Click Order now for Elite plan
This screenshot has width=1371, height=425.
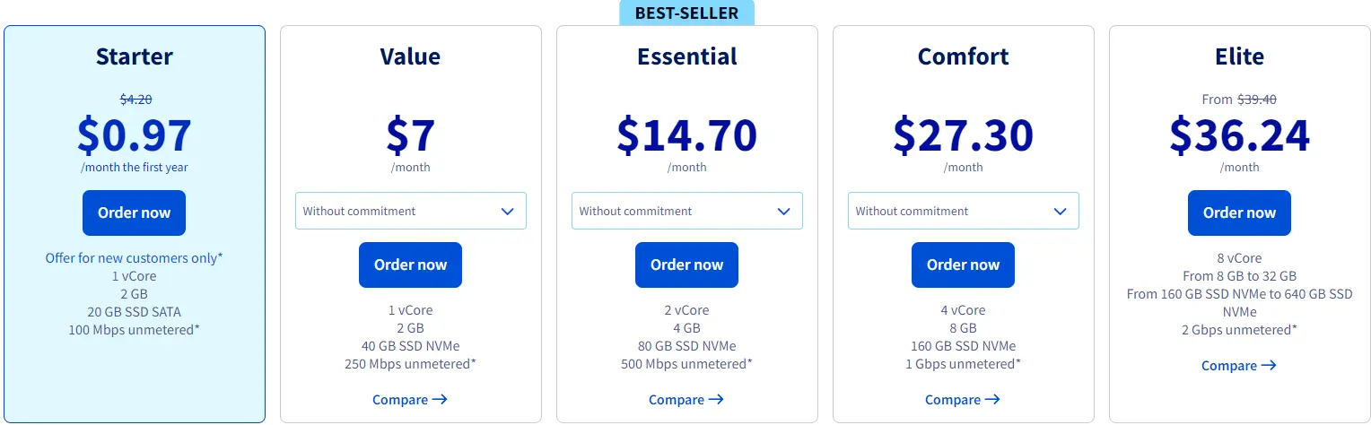(1239, 212)
